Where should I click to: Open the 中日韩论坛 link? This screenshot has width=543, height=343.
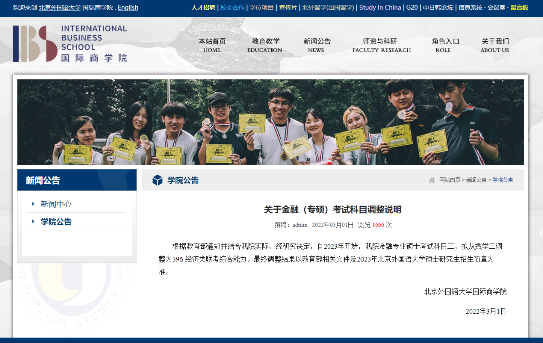coord(438,8)
